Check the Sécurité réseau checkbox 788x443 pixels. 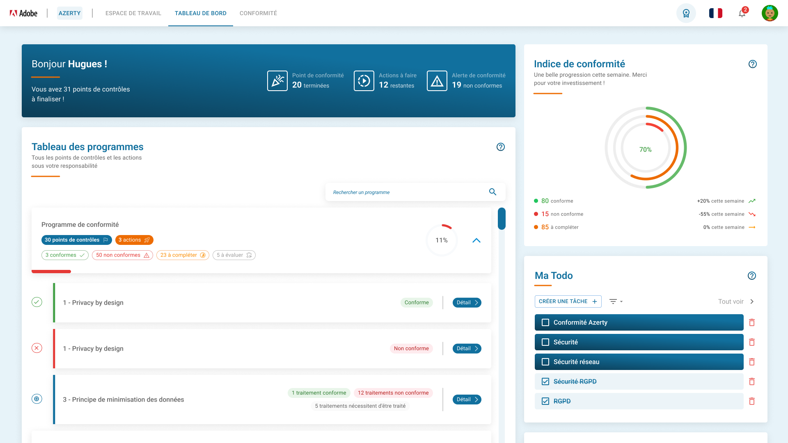click(545, 362)
